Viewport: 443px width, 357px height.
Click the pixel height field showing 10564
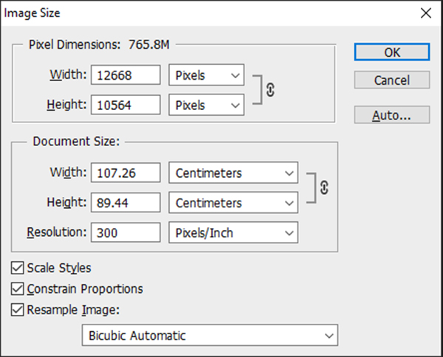126,105
